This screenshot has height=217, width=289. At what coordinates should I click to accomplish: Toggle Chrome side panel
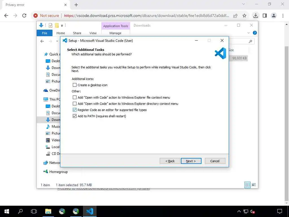tap(265, 16)
